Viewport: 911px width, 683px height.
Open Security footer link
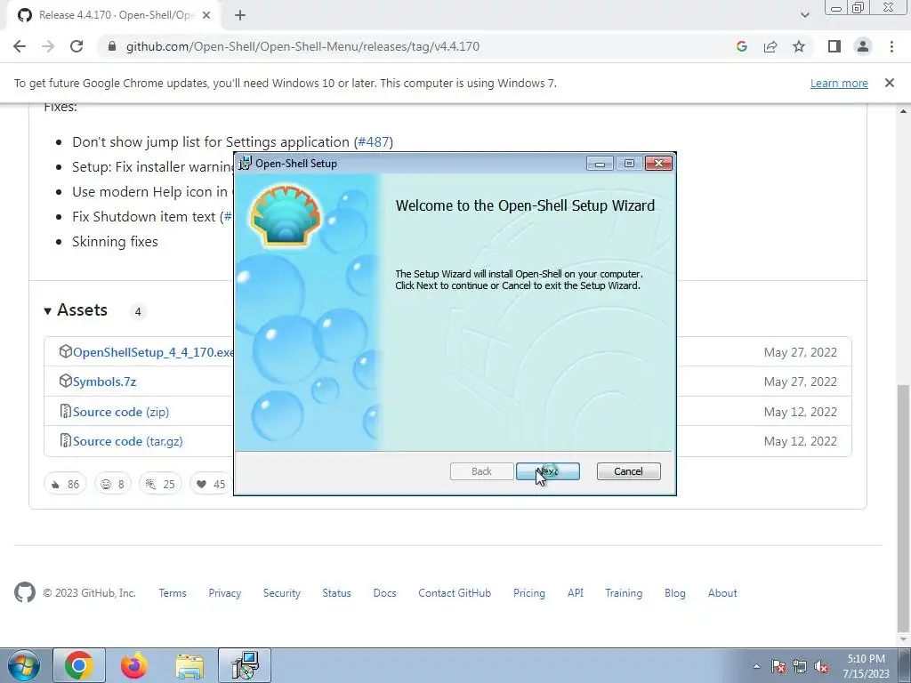(x=282, y=593)
